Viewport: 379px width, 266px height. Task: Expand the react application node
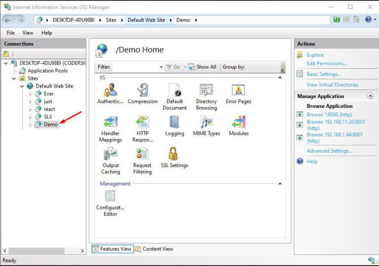pyautogui.click(x=30, y=109)
